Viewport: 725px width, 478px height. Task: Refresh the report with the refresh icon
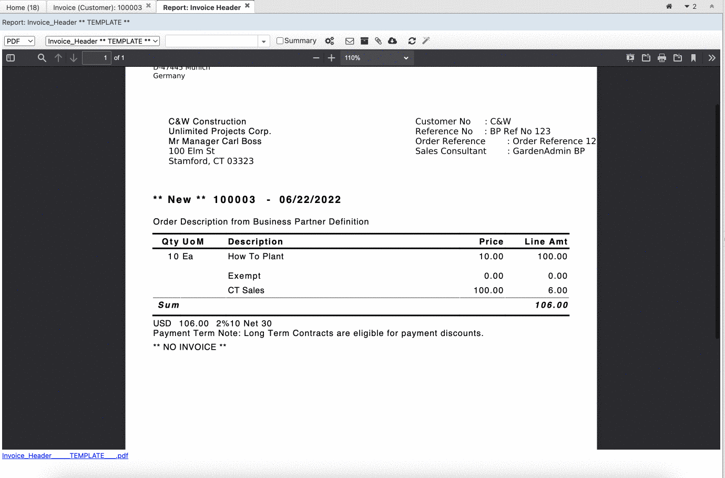coord(412,40)
